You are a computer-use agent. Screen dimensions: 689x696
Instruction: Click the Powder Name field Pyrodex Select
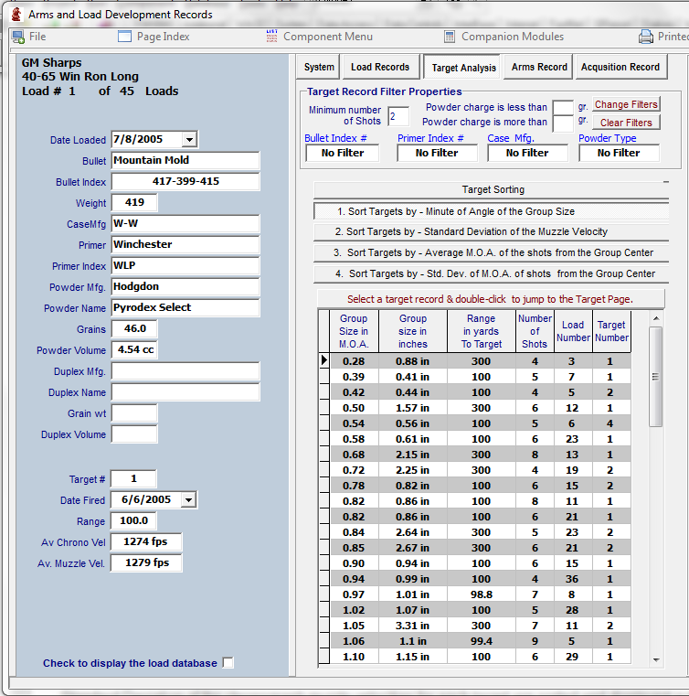[x=185, y=307]
